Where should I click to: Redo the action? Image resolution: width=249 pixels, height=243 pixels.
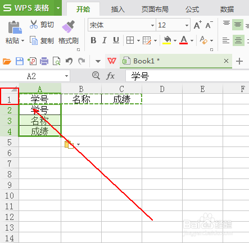pyautogui.click(x=82, y=61)
